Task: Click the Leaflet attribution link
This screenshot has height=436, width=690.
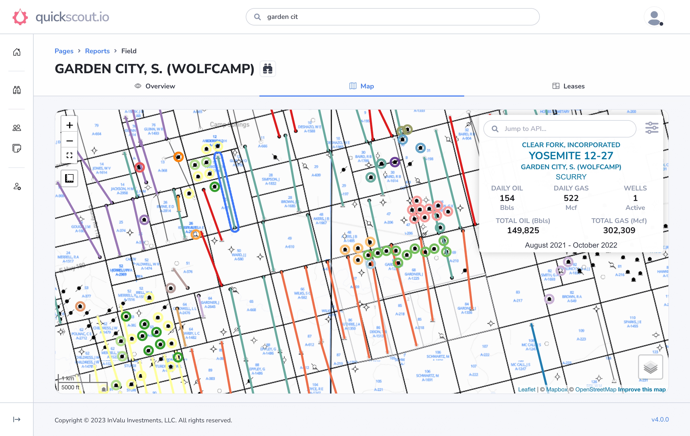Action: coord(526,389)
